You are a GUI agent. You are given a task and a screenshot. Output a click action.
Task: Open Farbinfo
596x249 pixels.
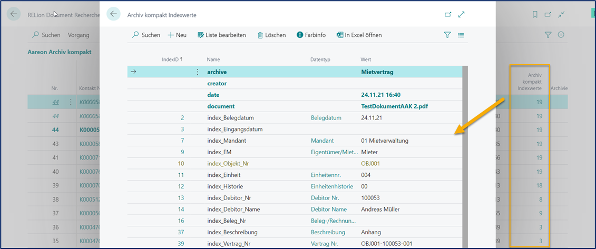(x=311, y=35)
